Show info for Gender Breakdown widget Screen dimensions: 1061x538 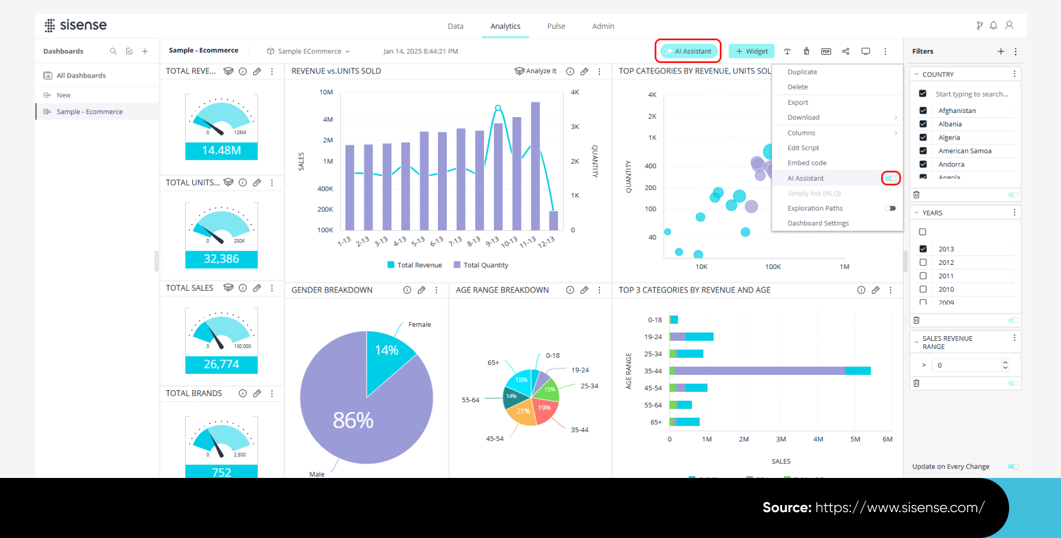click(x=407, y=290)
